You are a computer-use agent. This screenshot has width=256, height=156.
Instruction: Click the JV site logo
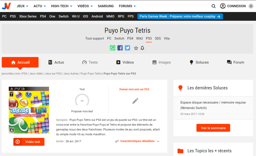(x=6, y=6)
